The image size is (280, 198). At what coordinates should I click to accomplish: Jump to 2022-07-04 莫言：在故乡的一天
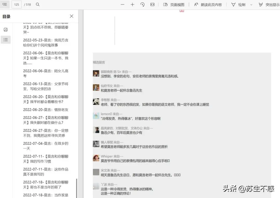(46, 146)
